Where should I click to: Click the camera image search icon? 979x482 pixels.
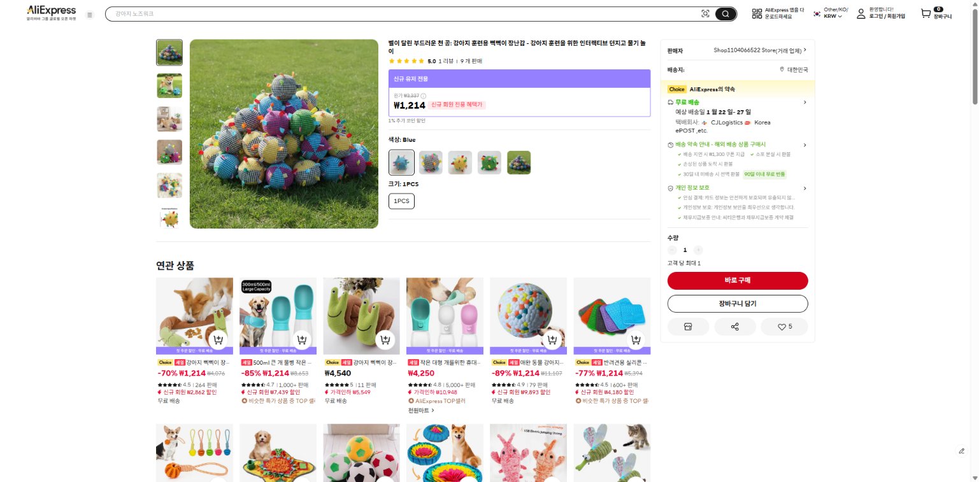coord(705,14)
